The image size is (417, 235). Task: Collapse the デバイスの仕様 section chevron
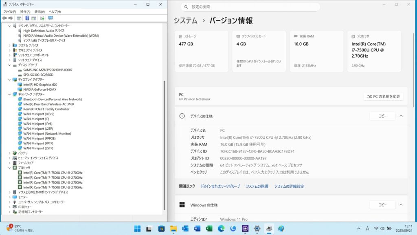tap(401, 116)
